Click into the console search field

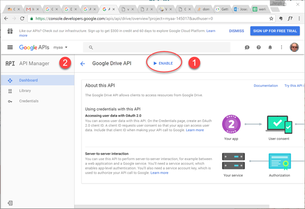point(157,47)
